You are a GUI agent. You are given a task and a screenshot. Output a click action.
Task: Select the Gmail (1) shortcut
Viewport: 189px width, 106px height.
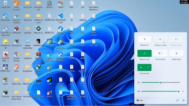point(50,94)
